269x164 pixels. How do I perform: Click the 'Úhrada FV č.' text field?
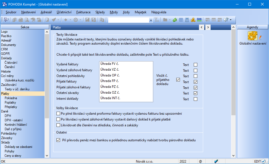tap(126, 64)
